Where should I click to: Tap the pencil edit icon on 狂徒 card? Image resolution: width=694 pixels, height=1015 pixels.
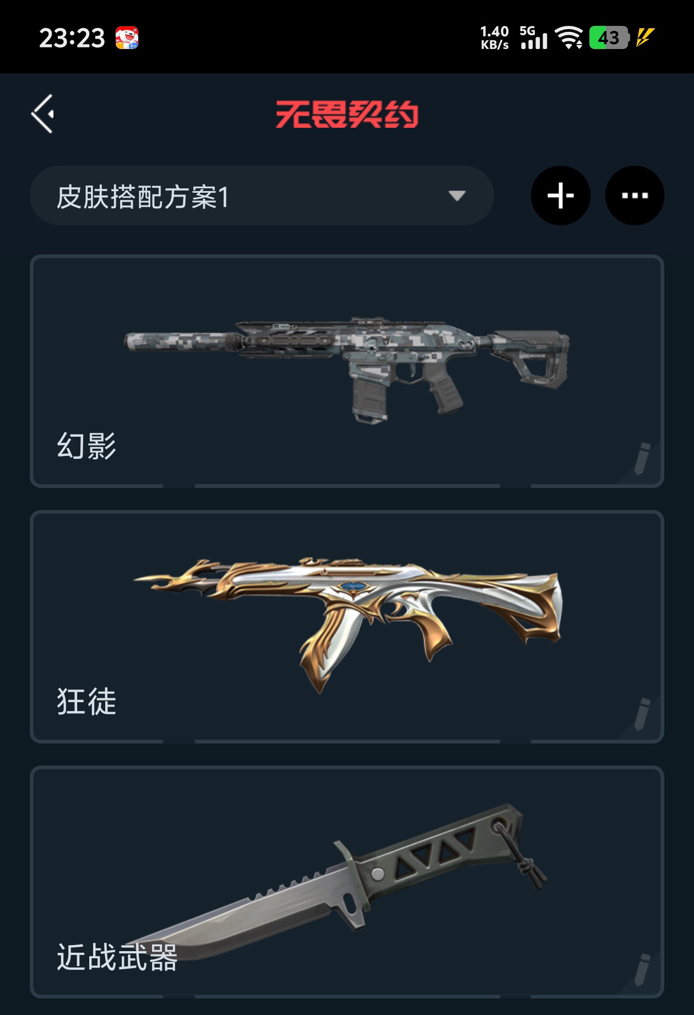click(642, 714)
